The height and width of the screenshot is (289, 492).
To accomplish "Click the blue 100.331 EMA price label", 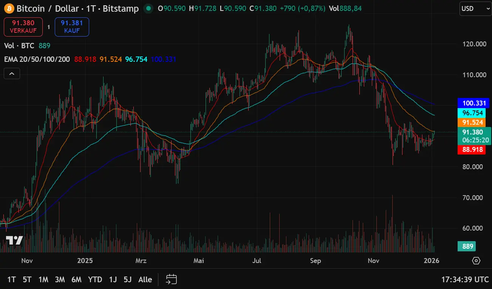I will coord(473,103).
